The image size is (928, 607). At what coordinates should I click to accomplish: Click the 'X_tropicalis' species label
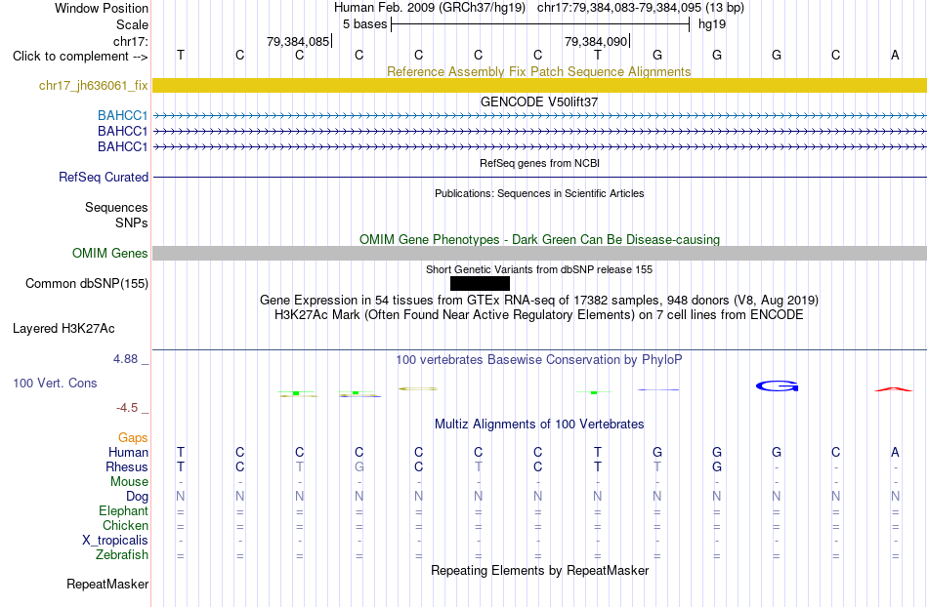pos(115,541)
